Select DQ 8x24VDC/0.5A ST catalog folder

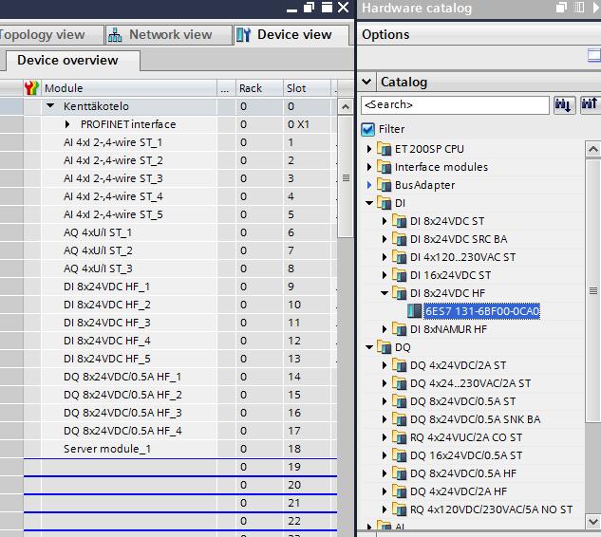pyautogui.click(x=462, y=401)
